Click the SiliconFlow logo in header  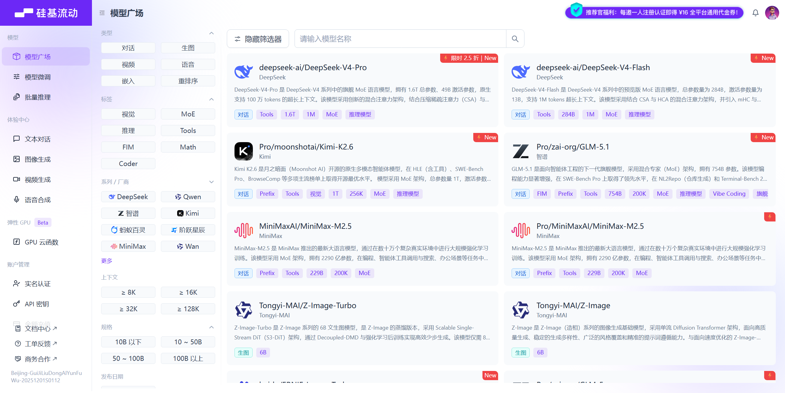click(46, 13)
